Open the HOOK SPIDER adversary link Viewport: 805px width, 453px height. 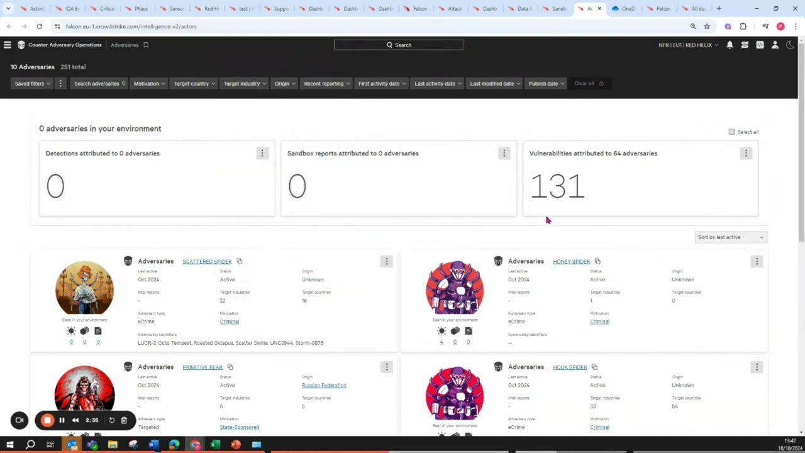coord(570,367)
